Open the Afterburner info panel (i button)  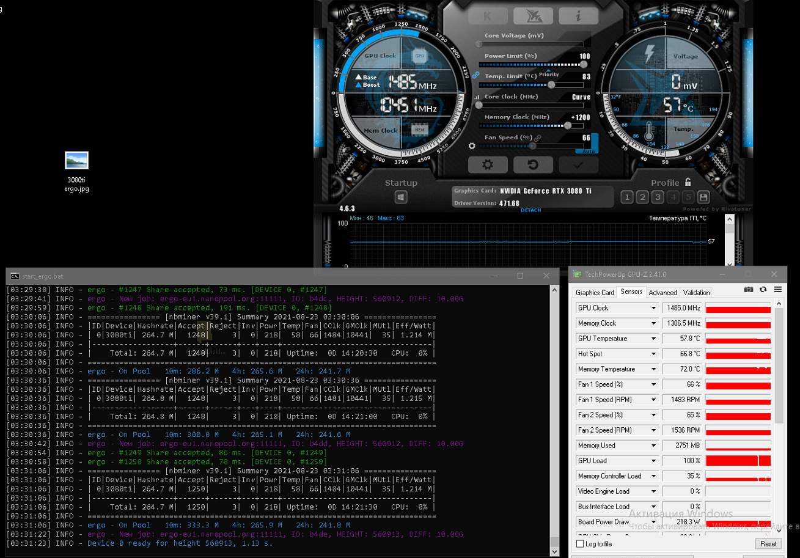[578, 16]
